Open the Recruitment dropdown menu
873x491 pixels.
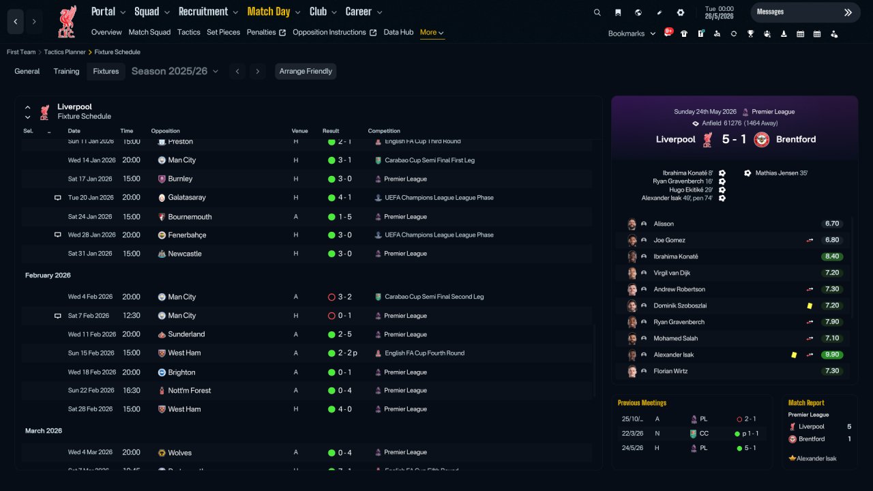[209, 12]
